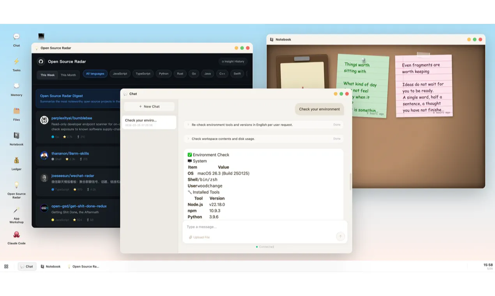
Task: Click the joeseesun/wechat-radar avatar icon
Action: (44, 178)
